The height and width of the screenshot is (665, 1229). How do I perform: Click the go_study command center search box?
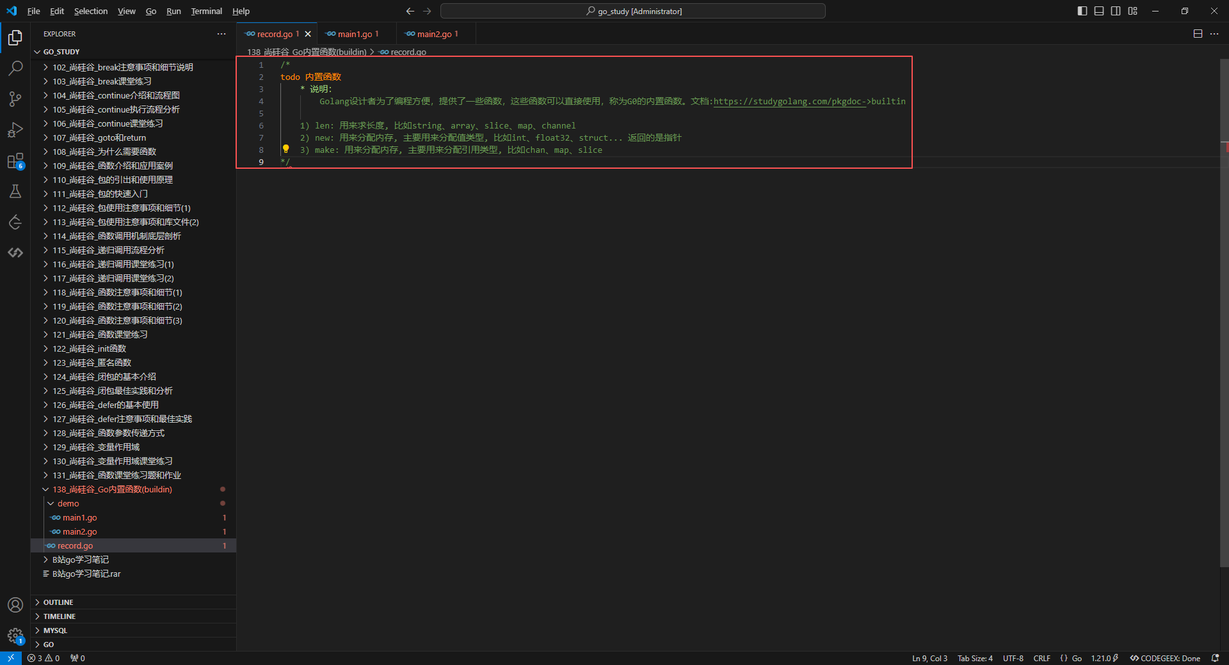(x=633, y=11)
